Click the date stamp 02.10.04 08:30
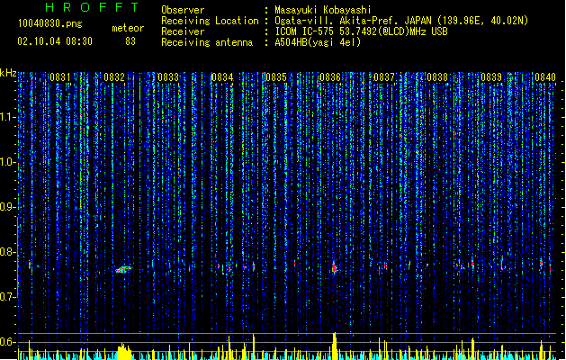This screenshot has height=360, width=566. pos(55,41)
